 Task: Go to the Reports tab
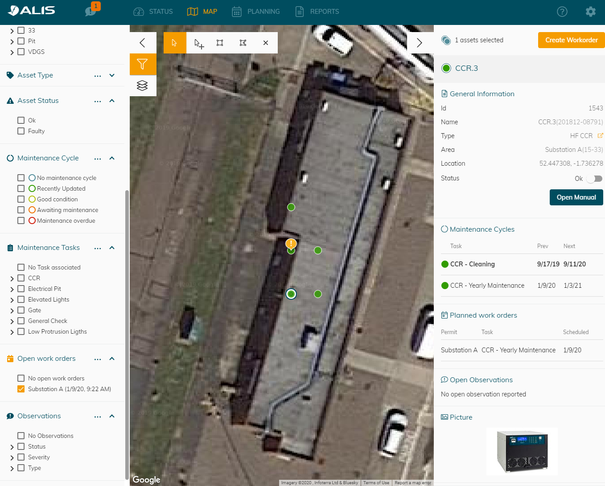(317, 12)
